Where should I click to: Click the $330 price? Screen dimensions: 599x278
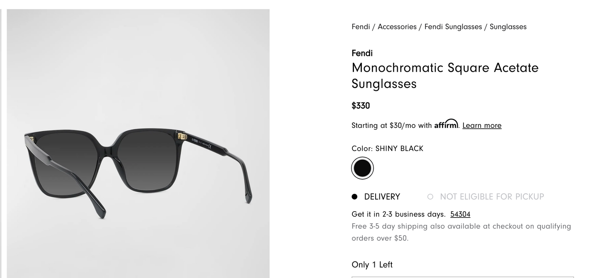point(361,106)
